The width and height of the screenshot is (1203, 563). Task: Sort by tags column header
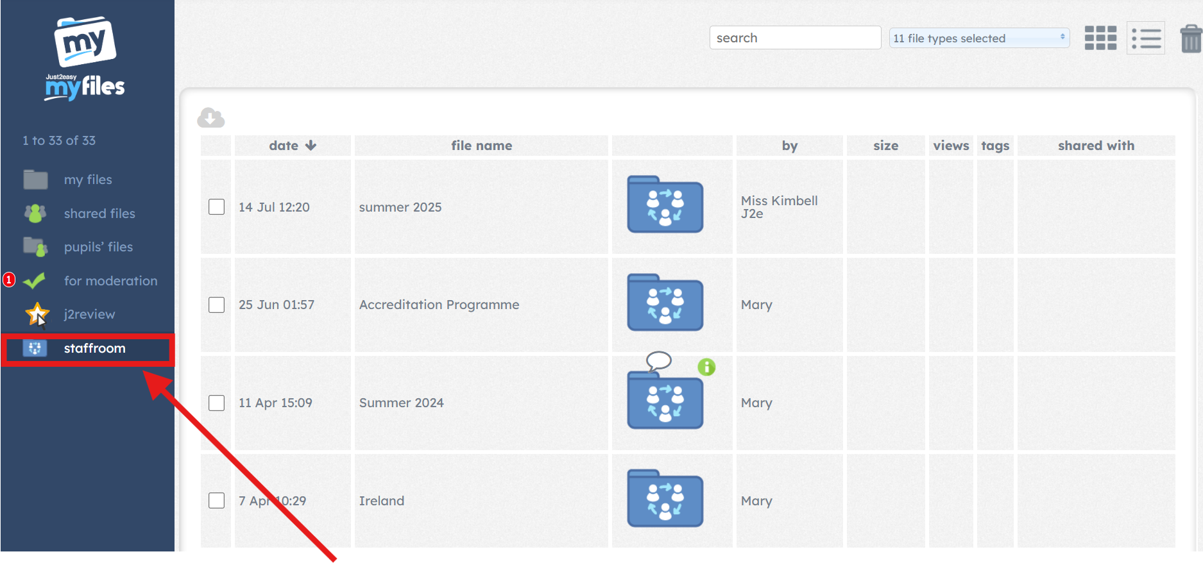(x=995, y=146)
